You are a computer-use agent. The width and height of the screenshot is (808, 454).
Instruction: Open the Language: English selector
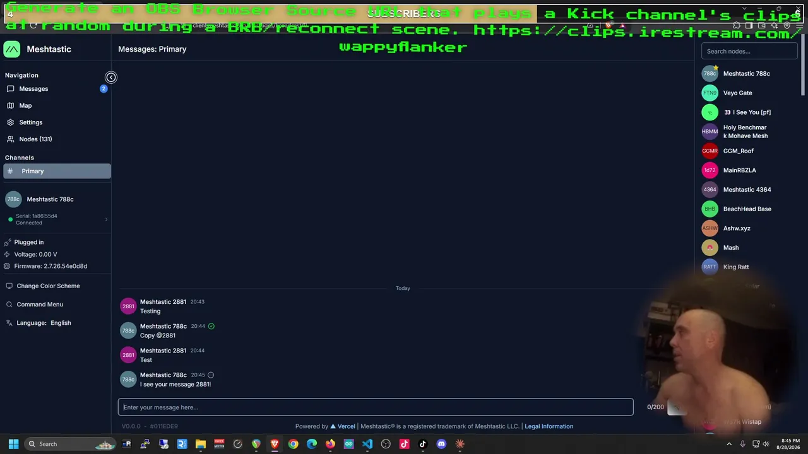click(44, 323)
